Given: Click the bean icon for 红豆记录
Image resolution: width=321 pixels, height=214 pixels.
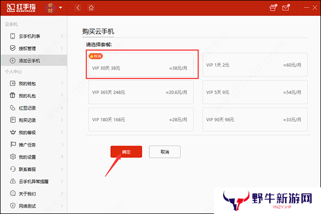Looking at the screenshot, I should [x=12, y=108].
